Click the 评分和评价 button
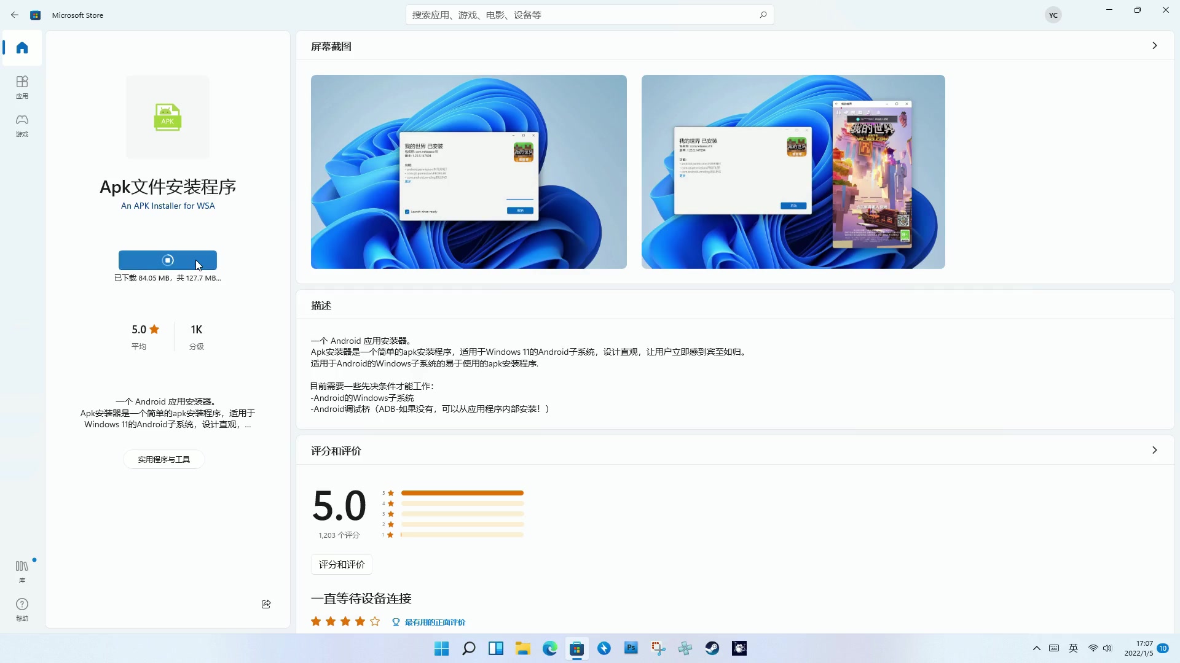The width and height of the screenshot is (1180, 663). coord(342,564)
